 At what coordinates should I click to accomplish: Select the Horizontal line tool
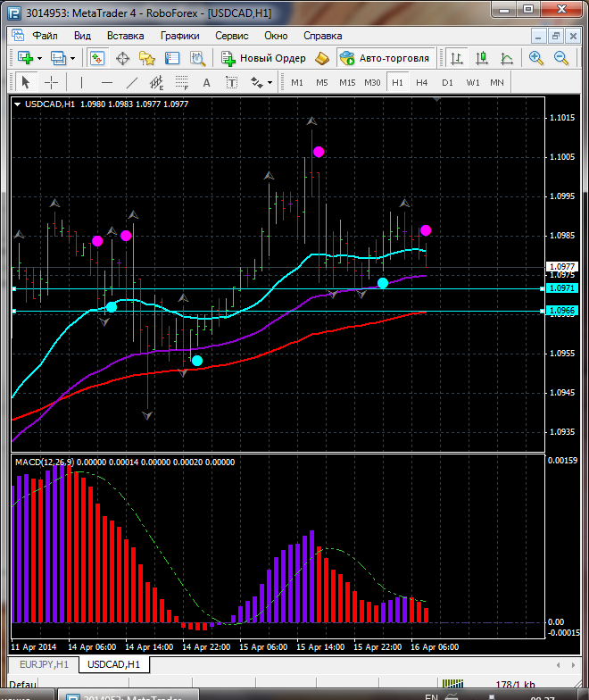tap(106, 82)
